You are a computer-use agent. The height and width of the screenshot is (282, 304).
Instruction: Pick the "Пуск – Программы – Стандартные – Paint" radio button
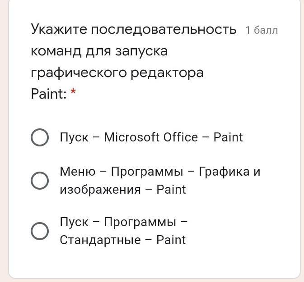click(x=40, y=231)
